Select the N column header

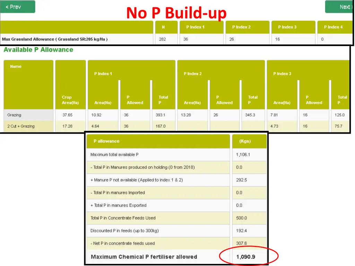pyautogui.click(x=166, y=27)
